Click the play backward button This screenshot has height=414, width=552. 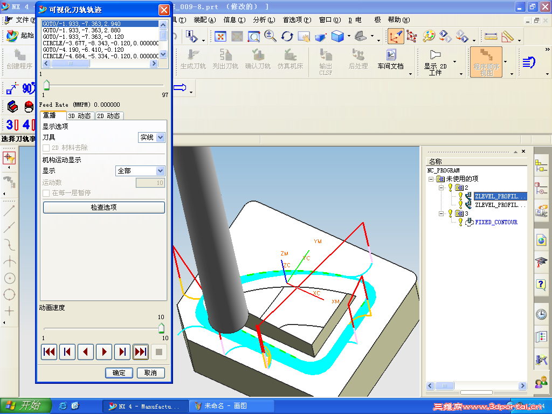(86, 351)
